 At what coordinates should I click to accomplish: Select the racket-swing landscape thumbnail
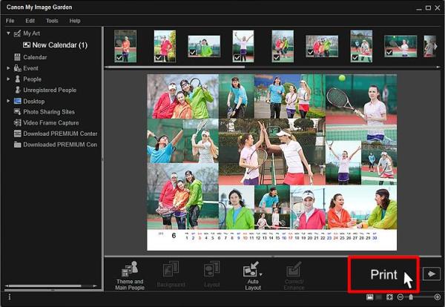pyautogui.click(x=400, y=46)
